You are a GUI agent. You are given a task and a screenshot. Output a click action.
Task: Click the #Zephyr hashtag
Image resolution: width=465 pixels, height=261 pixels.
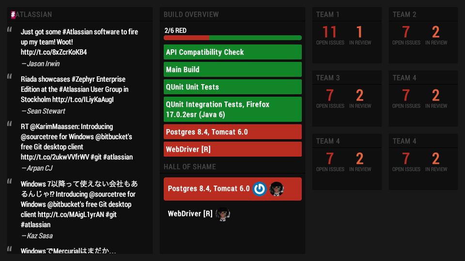[83, 79]
